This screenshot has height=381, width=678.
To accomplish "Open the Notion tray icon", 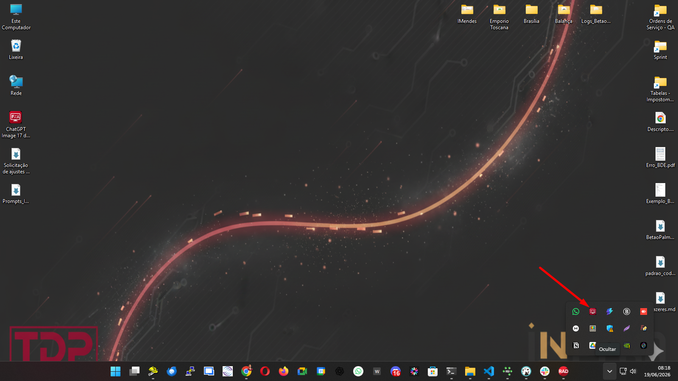I will coord(576,345).
